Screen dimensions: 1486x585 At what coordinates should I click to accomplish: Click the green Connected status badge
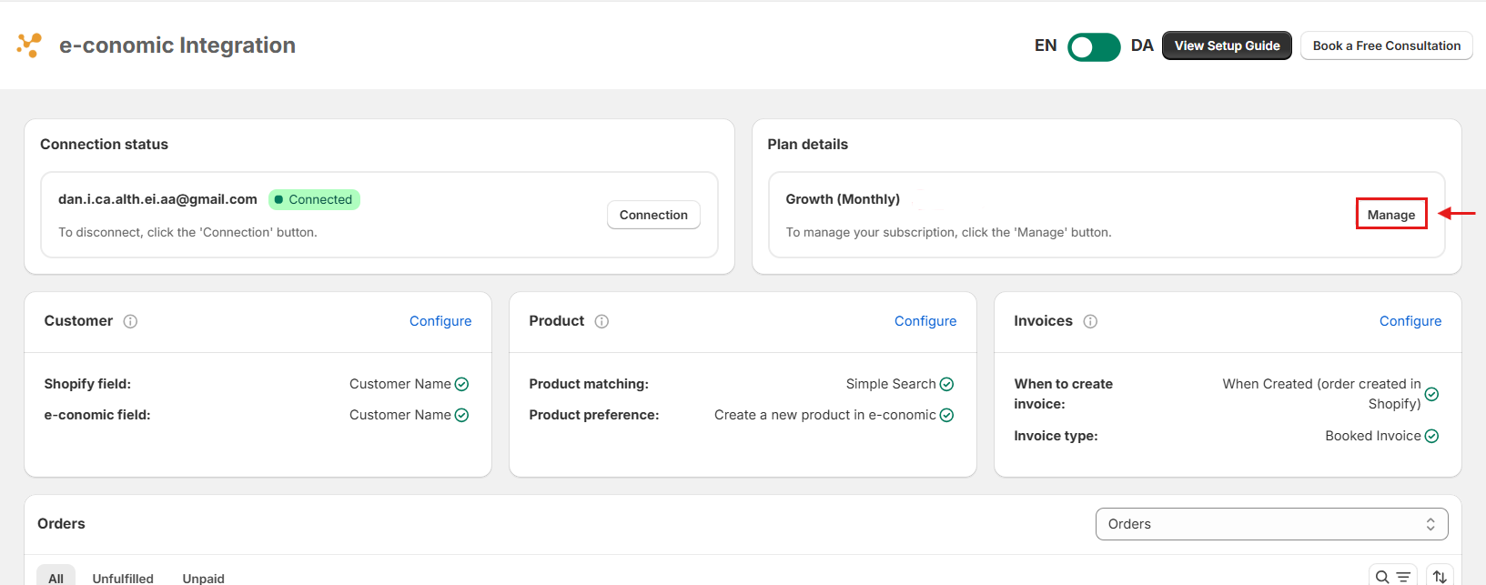click(314, 199)
